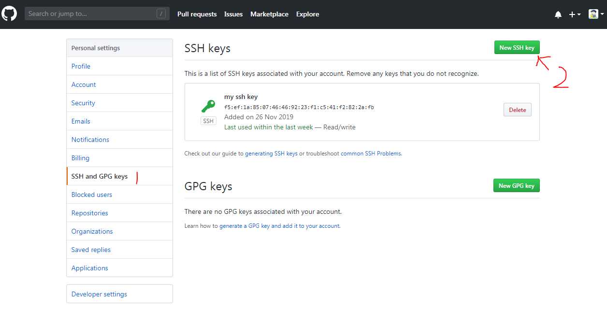The width and height of the screenshot is (607, 322).
Task: Click the 'Personal settings' sidebar header
Action: pos(119,48)
